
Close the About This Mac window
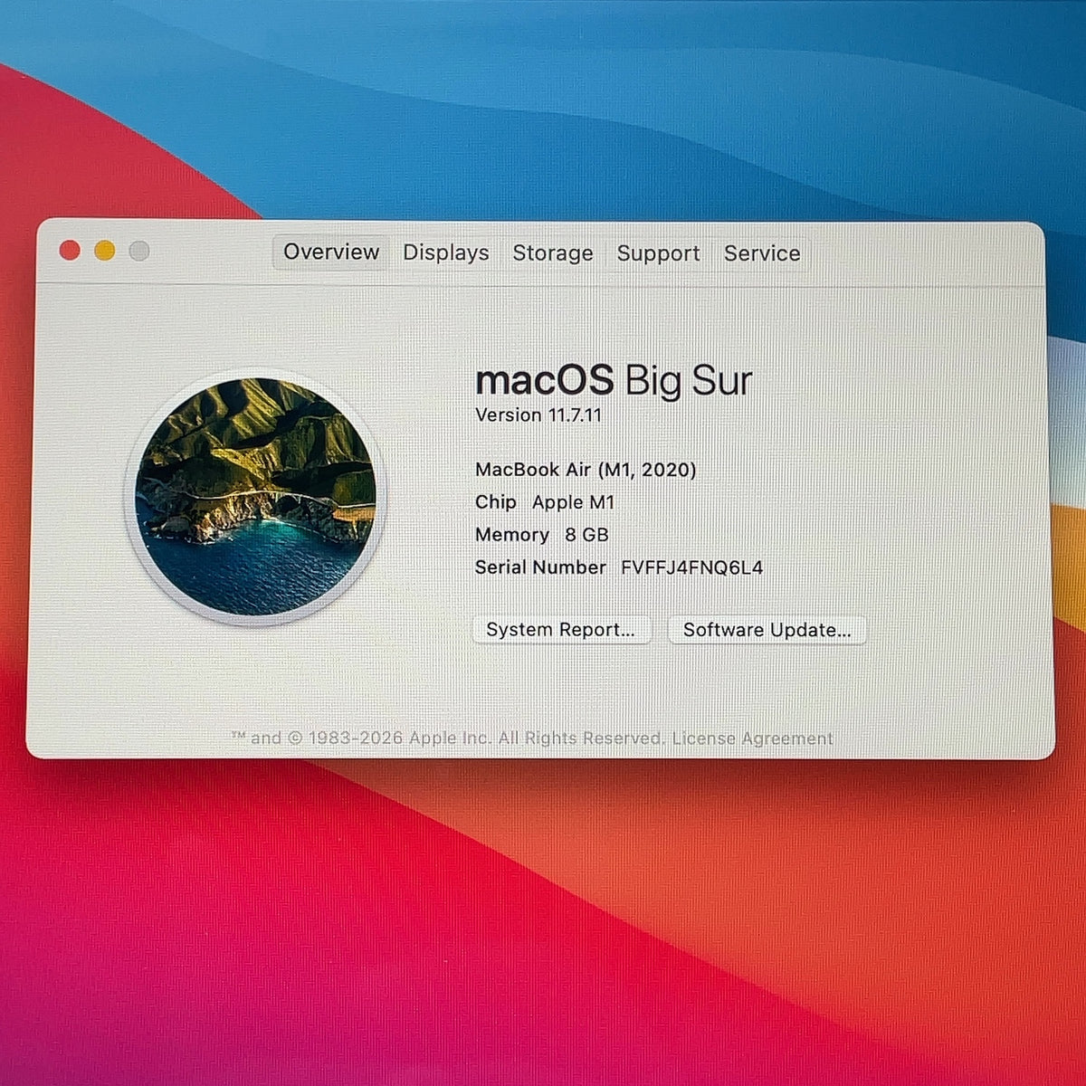[70, 251]
